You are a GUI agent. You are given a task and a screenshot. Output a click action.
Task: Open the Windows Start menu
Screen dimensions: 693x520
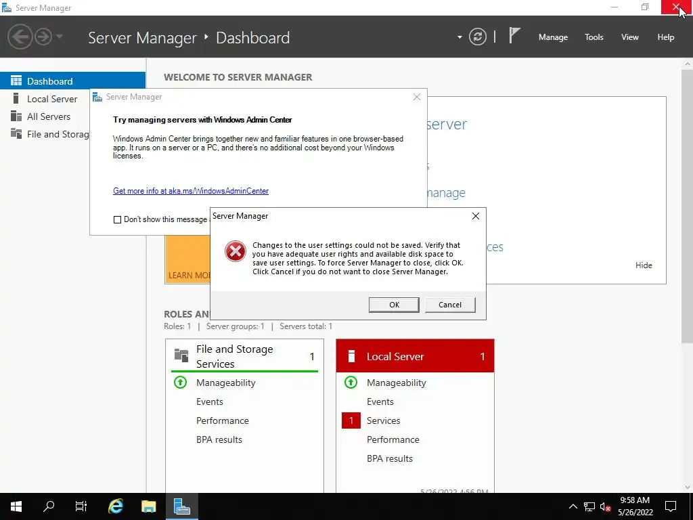coord(16,506)
